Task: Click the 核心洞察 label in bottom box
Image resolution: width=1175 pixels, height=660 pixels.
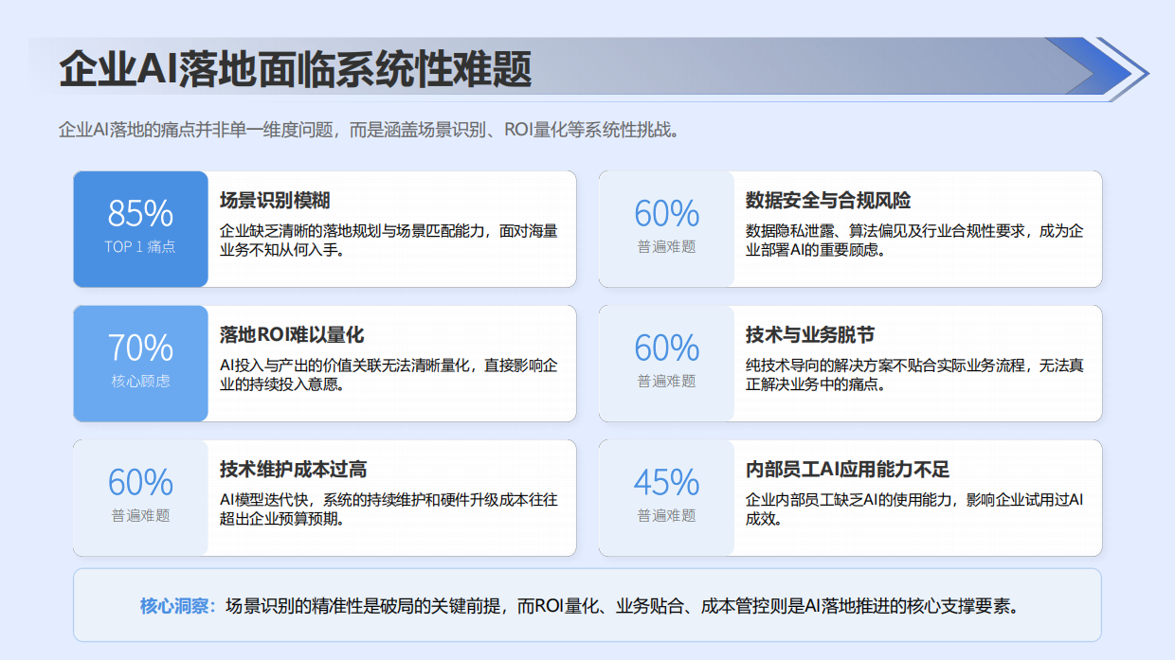Action: 178,606
